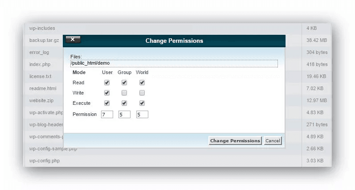Select the backup.tar.gz file

44,40
